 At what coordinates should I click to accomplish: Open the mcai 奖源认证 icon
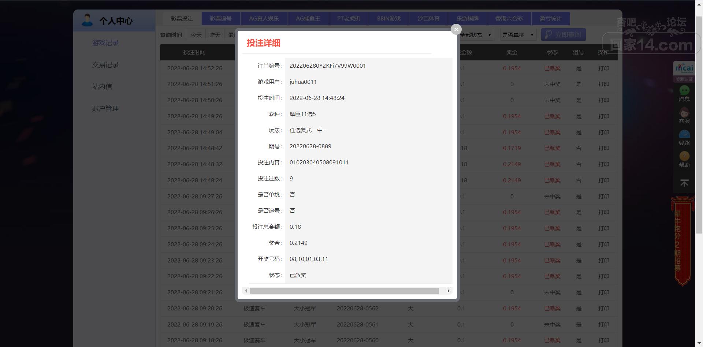pyautogui.click(x=684, y=71)
